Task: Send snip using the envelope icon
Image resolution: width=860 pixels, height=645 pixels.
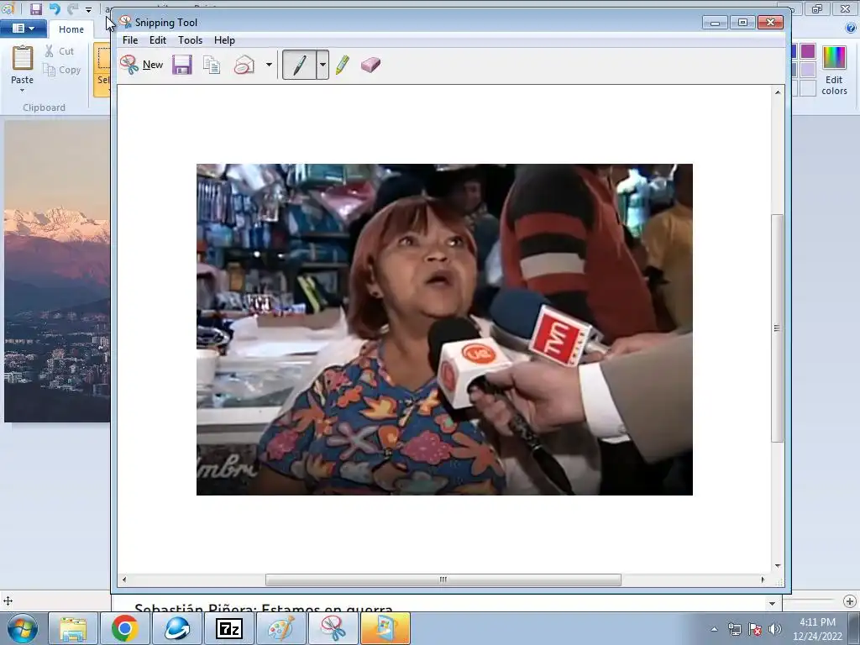Action: (x=244, y=65)
